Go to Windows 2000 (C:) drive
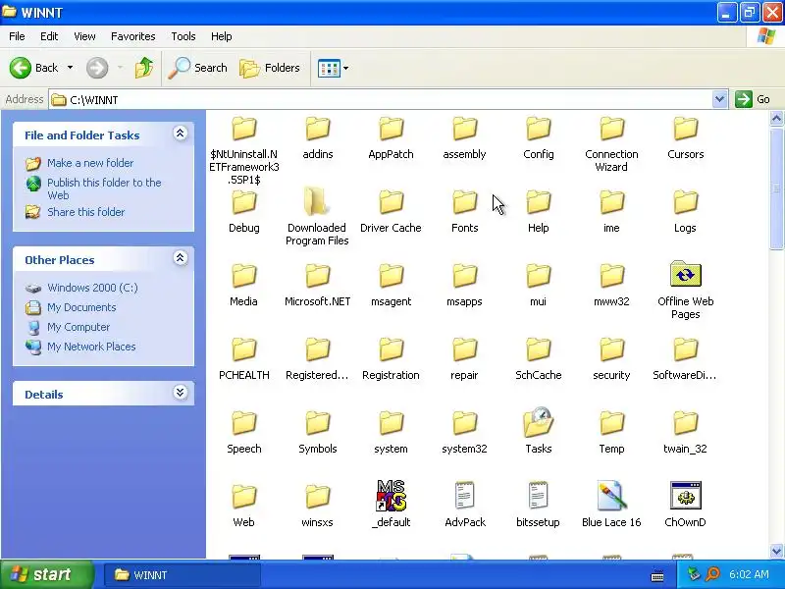785x589 pixels. tap(92, 288)
